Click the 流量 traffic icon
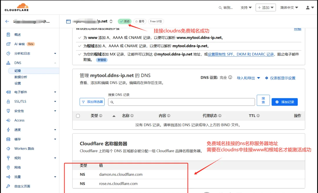Viewport: 318px width, 193px height. point(8,177)
